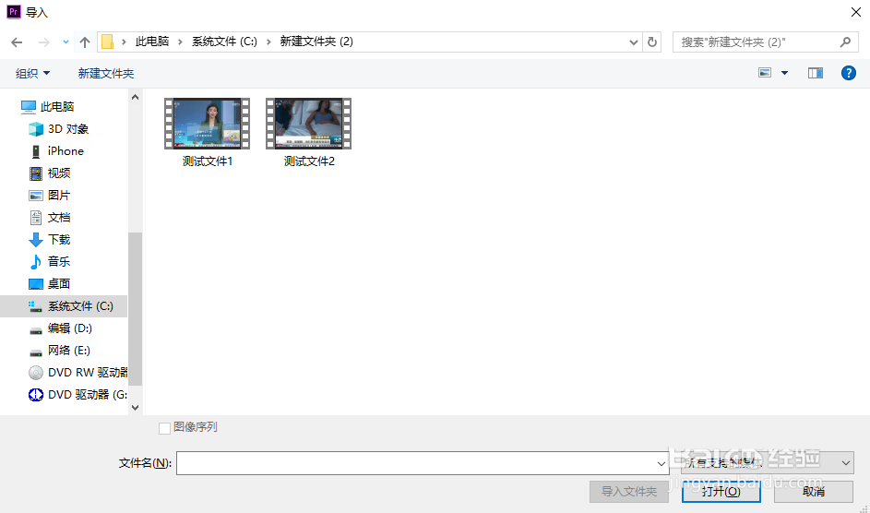Select 新建文件夹 (2) in the breadcrumb
This screenshot has height=513, width=870.
[316, 42]
